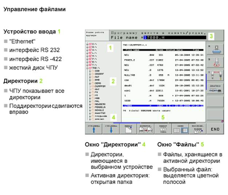Screen dimensions: 228x195
Task: Select file wzp1 .dxf in the list
Action: [164, 91]
